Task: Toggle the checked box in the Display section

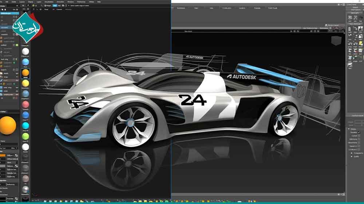Action: 359,132
